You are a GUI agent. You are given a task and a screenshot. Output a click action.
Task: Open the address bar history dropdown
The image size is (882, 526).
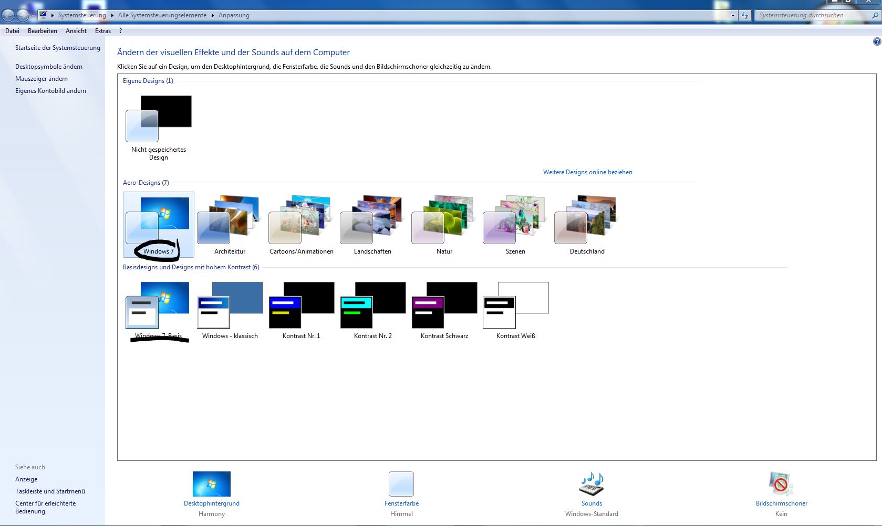pyautogui.click(x=733, y=15)
